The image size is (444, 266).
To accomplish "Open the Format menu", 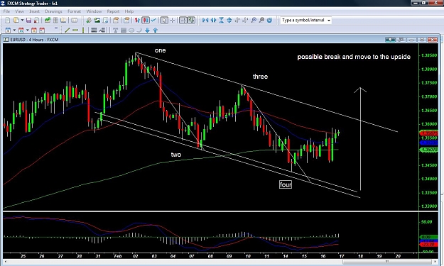I will [74, 11].
